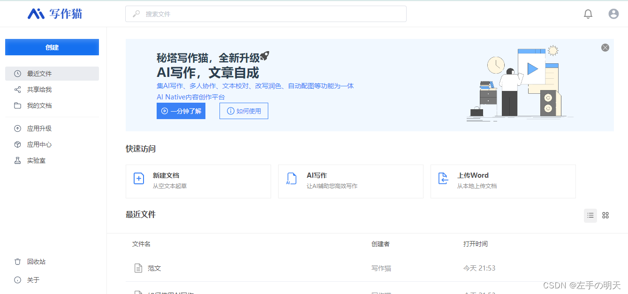This screenshot has width=628, height=294.
Task: Click the 打开时间 column header
Action: (476, 244)
